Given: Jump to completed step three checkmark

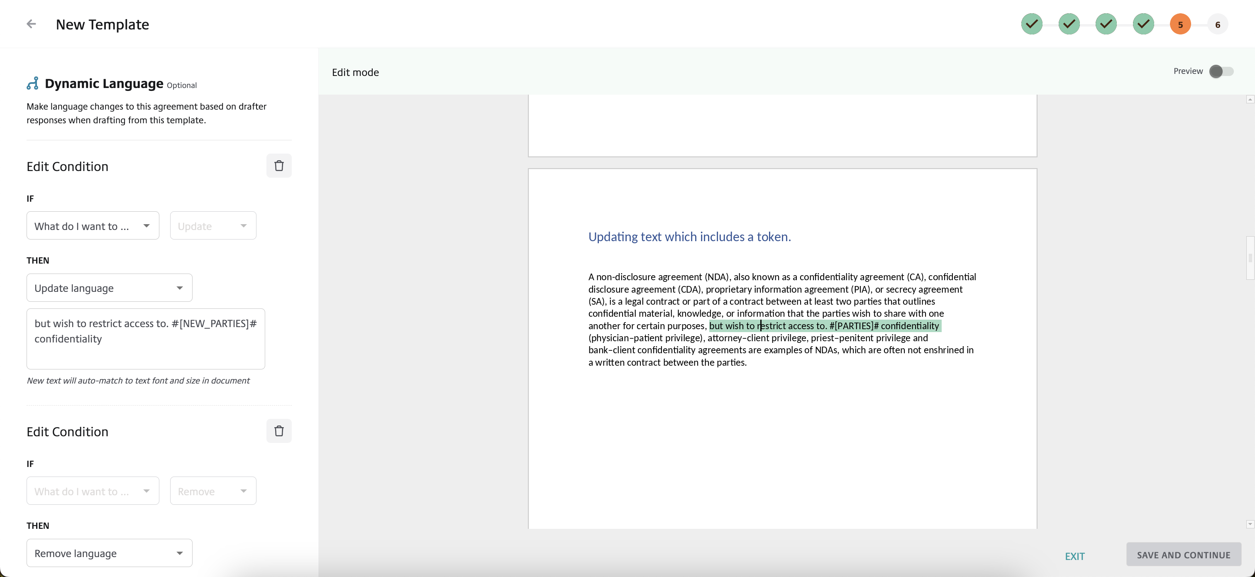Looking at the screenshot, I should [1106, 24].
